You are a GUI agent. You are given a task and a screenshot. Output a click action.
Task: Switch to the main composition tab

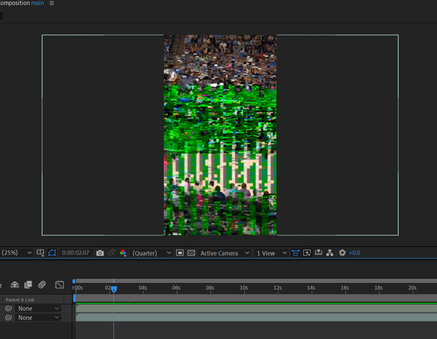pos(38,3)
